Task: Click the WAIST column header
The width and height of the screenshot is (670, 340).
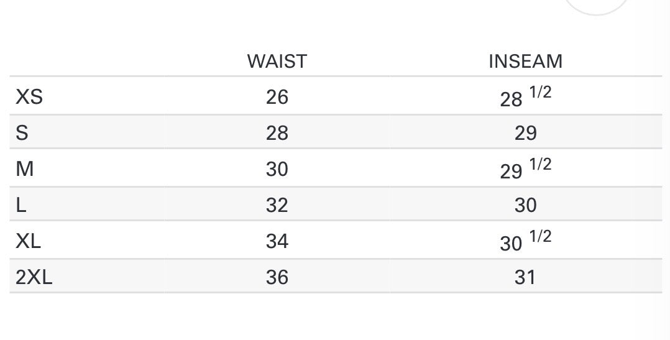Action: click(277, 62)
